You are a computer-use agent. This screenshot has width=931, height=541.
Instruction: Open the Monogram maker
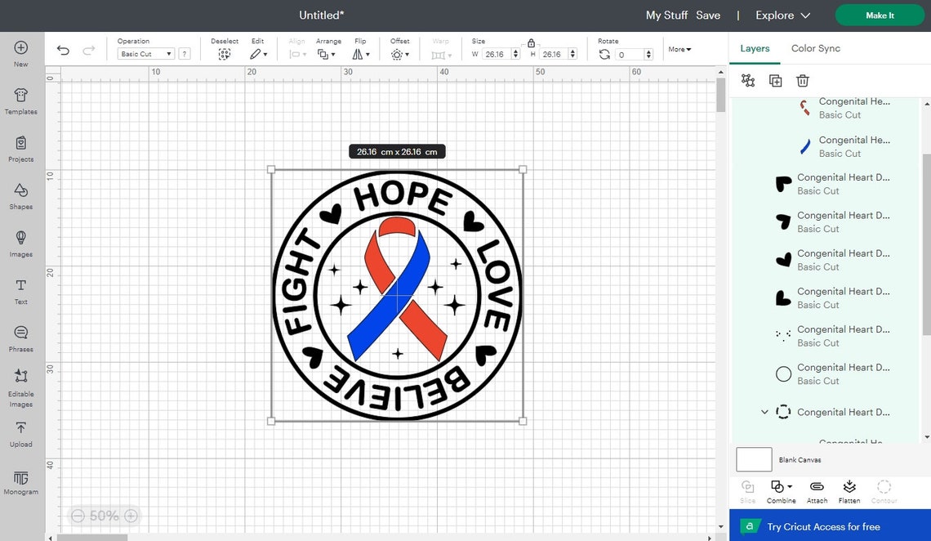20,481
